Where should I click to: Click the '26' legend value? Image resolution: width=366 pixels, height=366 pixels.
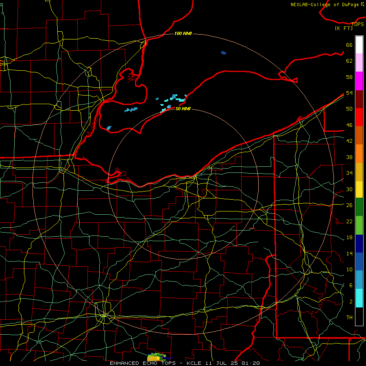pos(349,205)
